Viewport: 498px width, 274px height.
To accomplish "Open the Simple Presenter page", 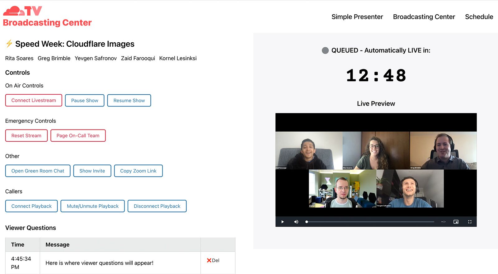I will pyautogui.click(x=357, y=17).
